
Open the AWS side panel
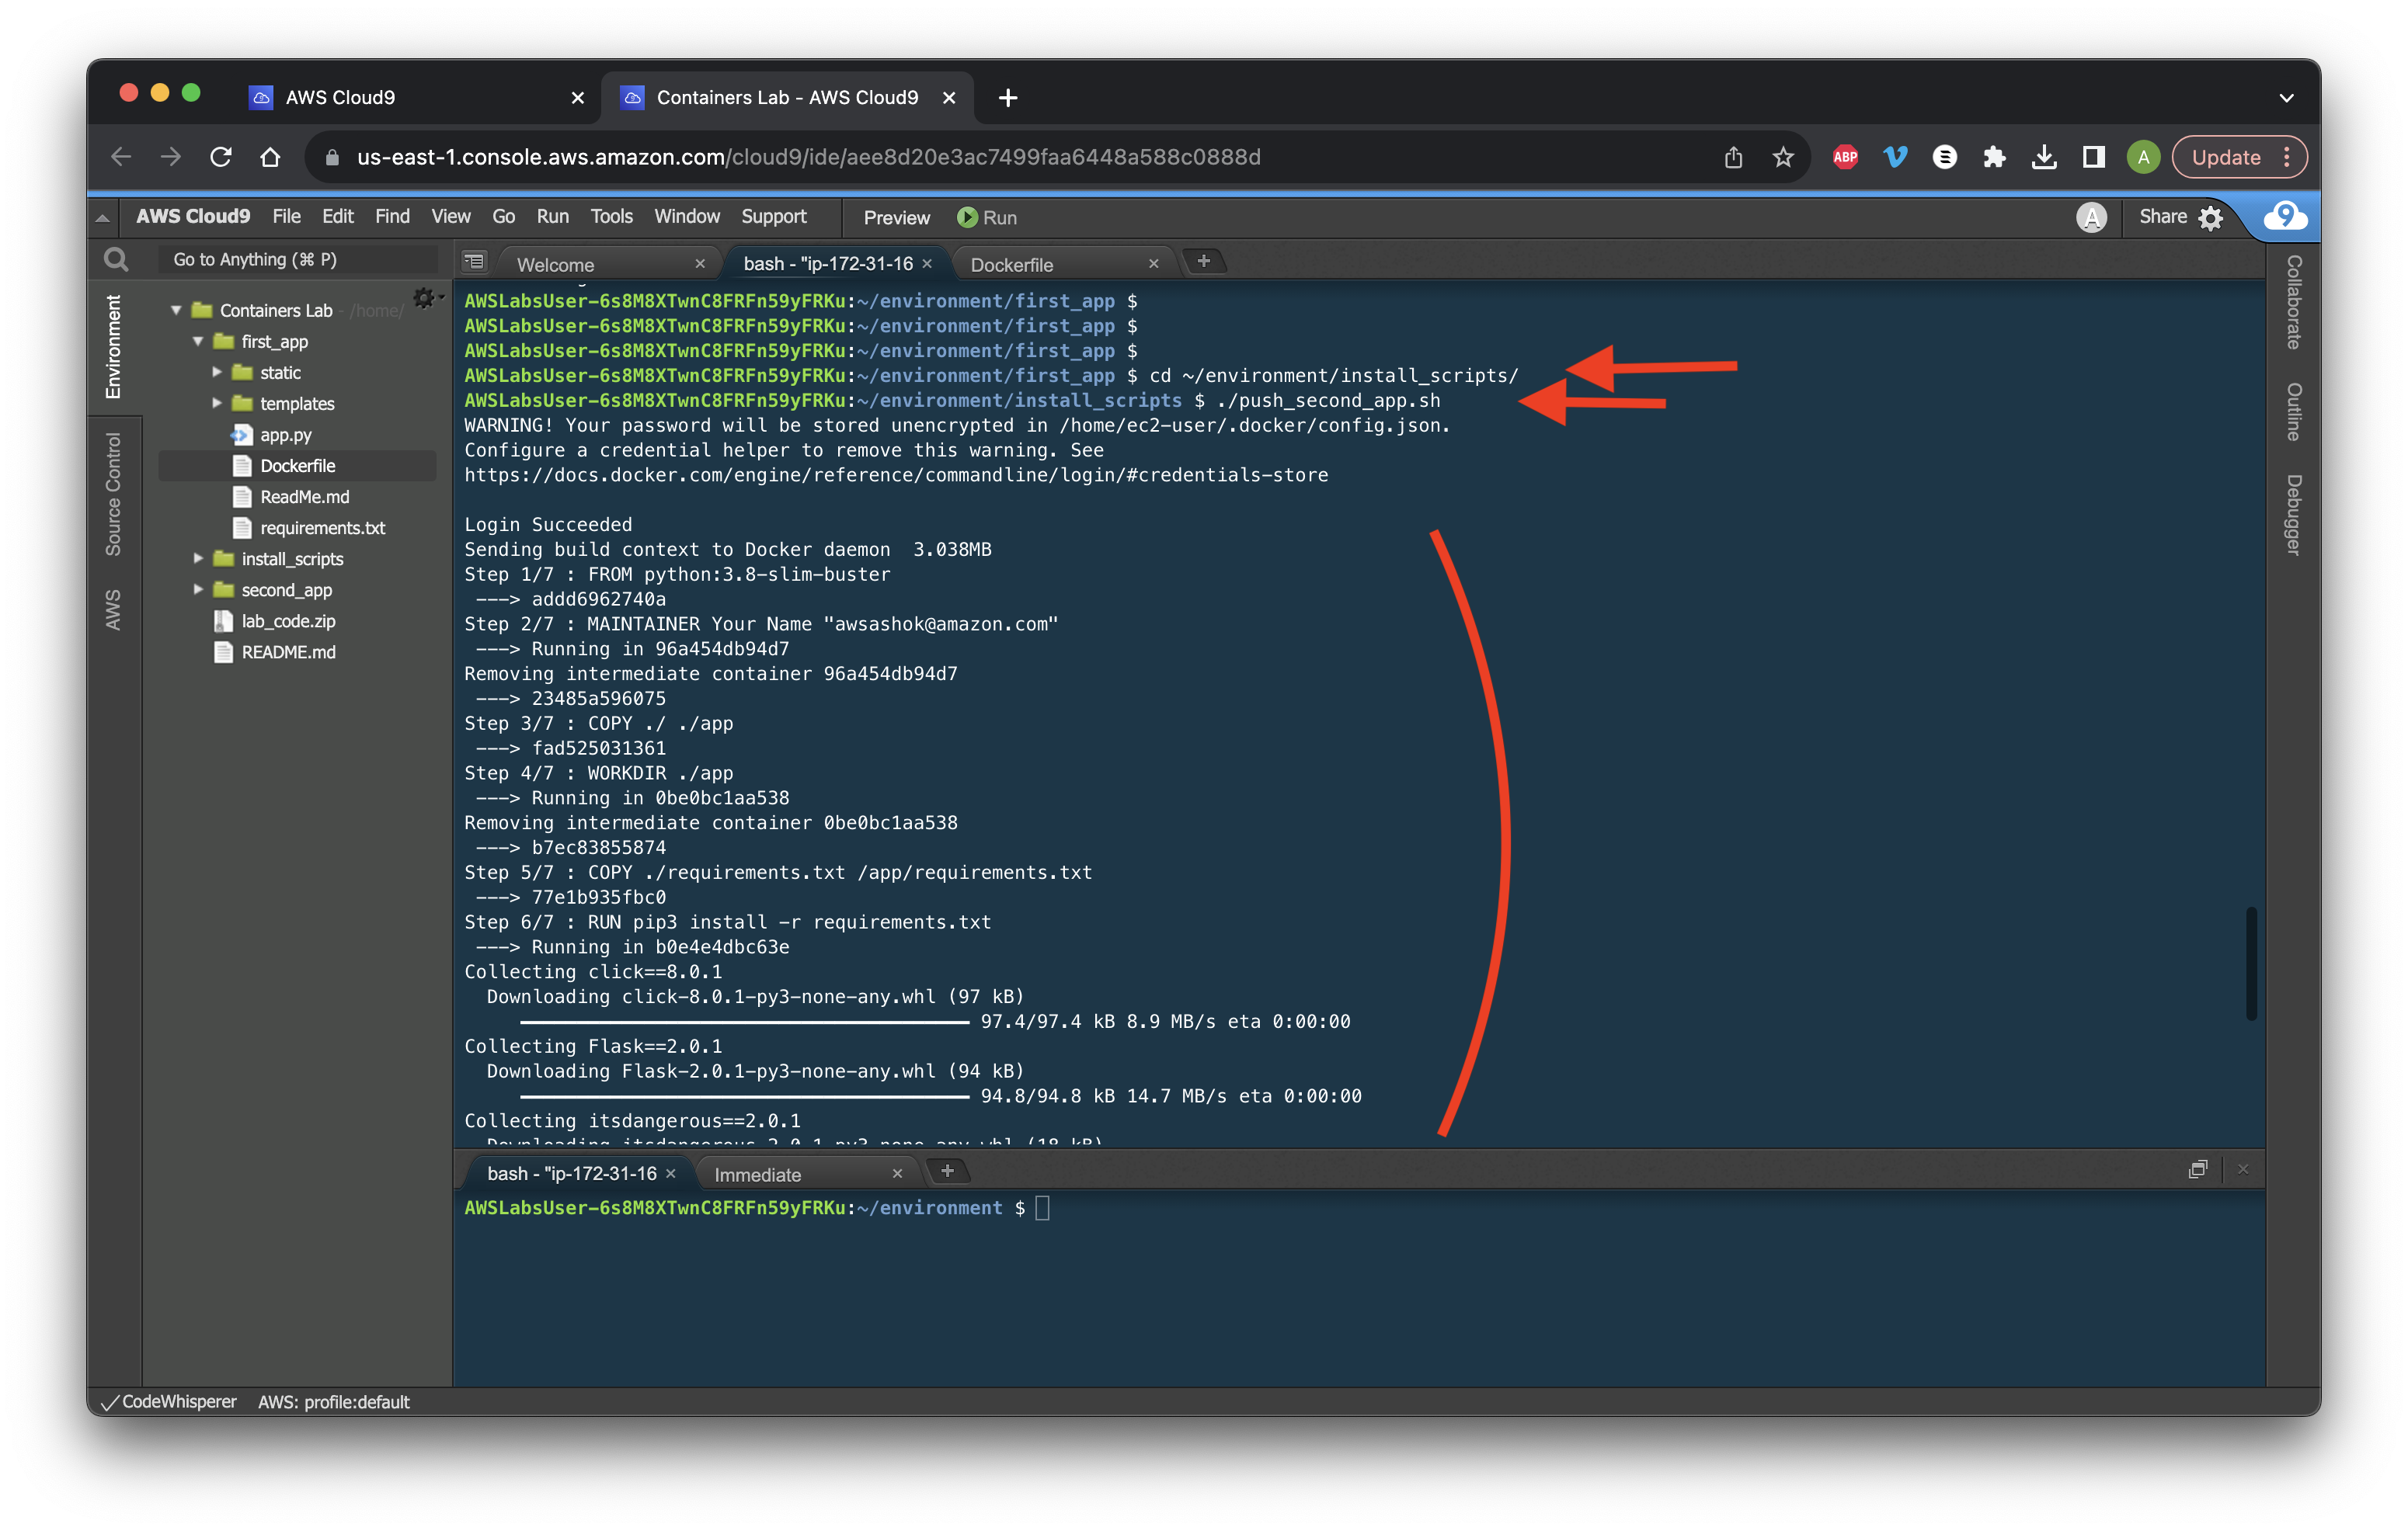pyautogui.click(x=113, y=609)
